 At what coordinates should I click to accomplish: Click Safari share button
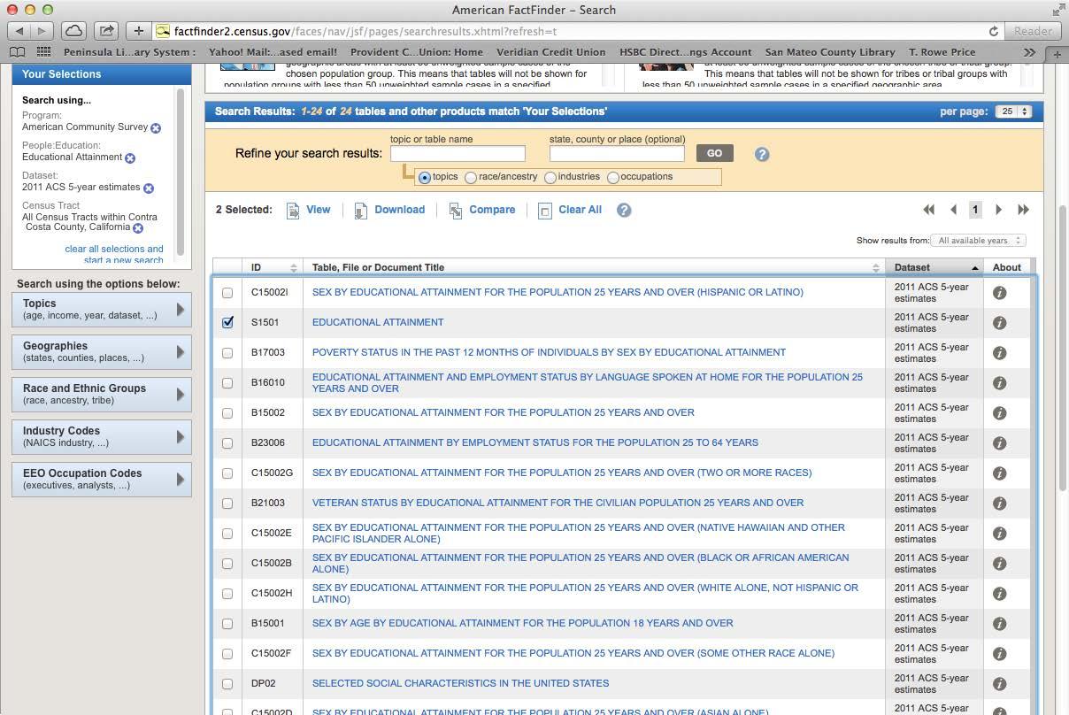pos(106,31)
